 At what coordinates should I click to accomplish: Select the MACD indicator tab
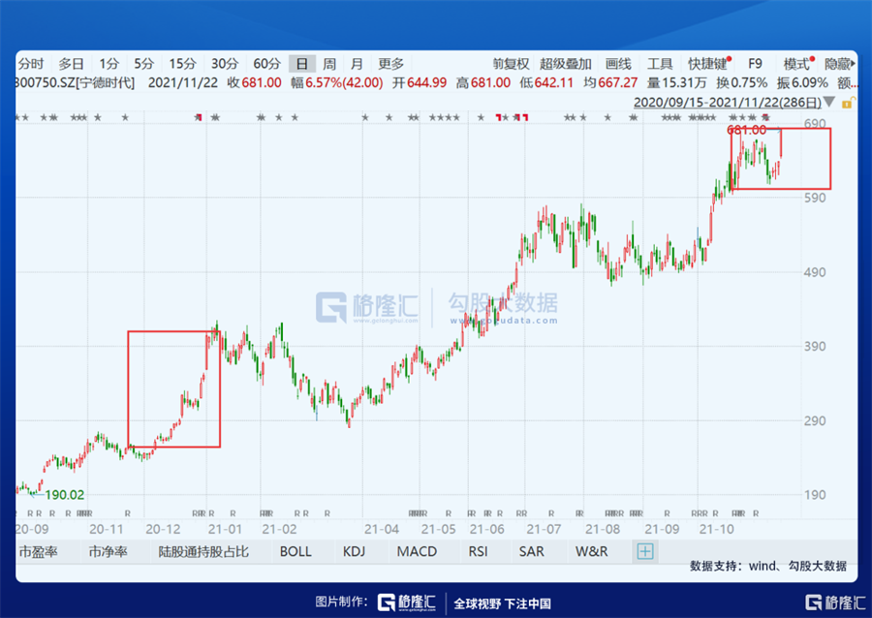pyautogui.click(x=417, y=552)
